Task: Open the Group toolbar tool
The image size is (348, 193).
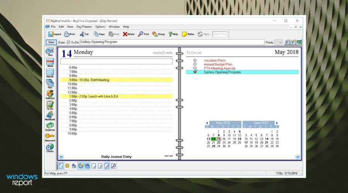Action: click(x=159, y=34)
